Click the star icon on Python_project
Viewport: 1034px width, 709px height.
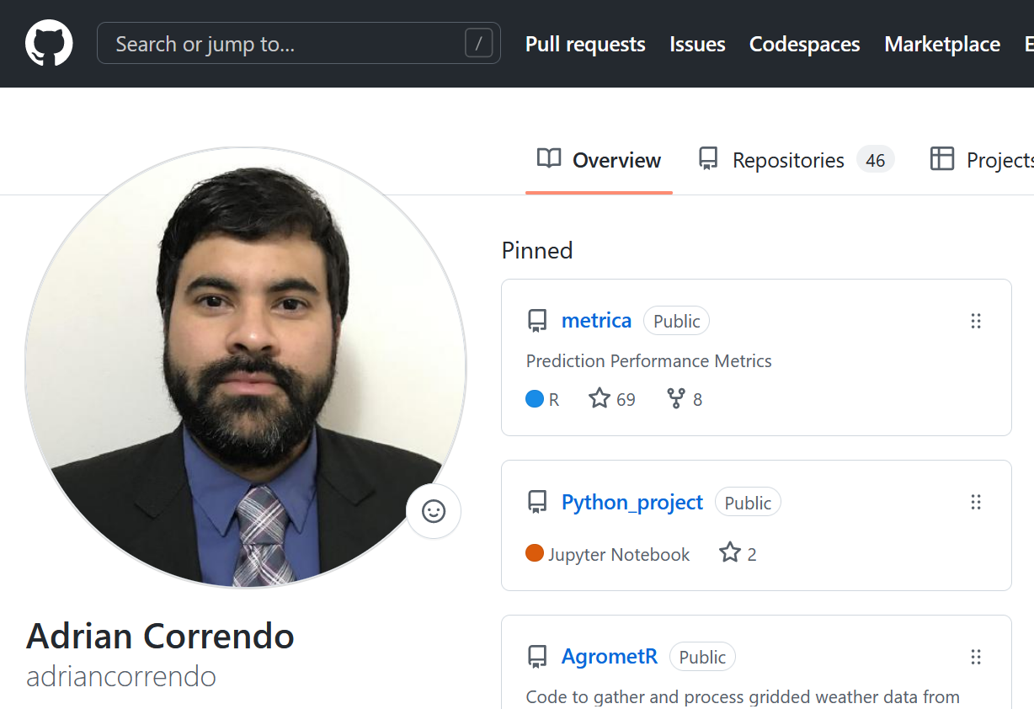tap(730, 553)
